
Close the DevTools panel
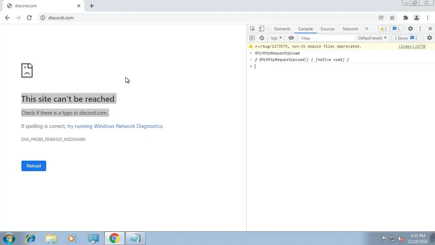tap(430, 29)
